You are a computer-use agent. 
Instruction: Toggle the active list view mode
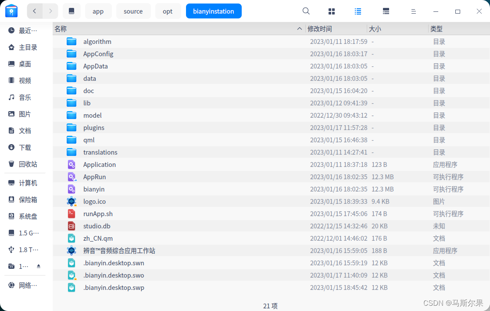click(x=358, y=11)
